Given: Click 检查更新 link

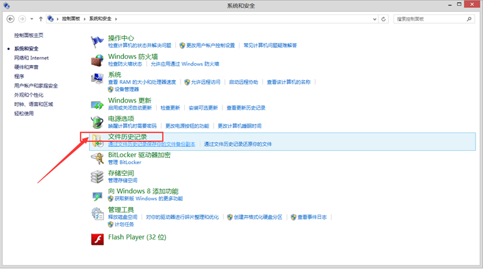Looking at the screenshot, I should tap(170, 108).
